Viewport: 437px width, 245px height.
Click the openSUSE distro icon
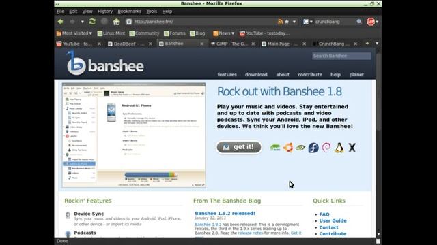[275, 148]
